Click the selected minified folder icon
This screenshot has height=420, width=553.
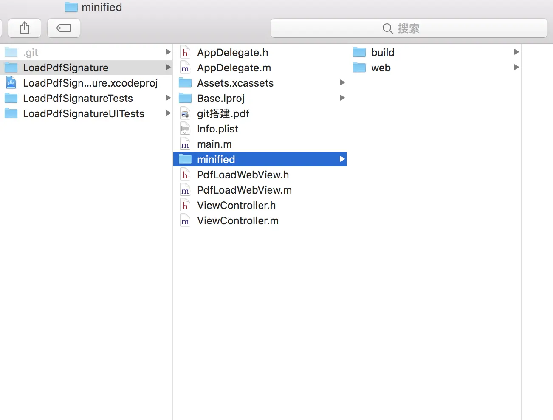click(185, 159)
